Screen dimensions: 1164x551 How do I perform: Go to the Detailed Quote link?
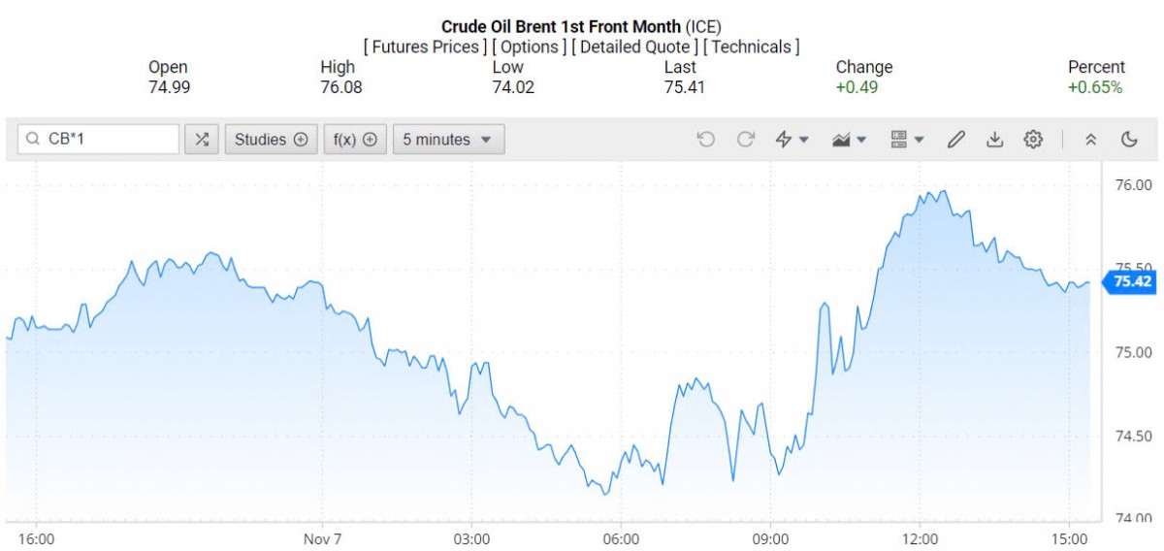(634, 47)
